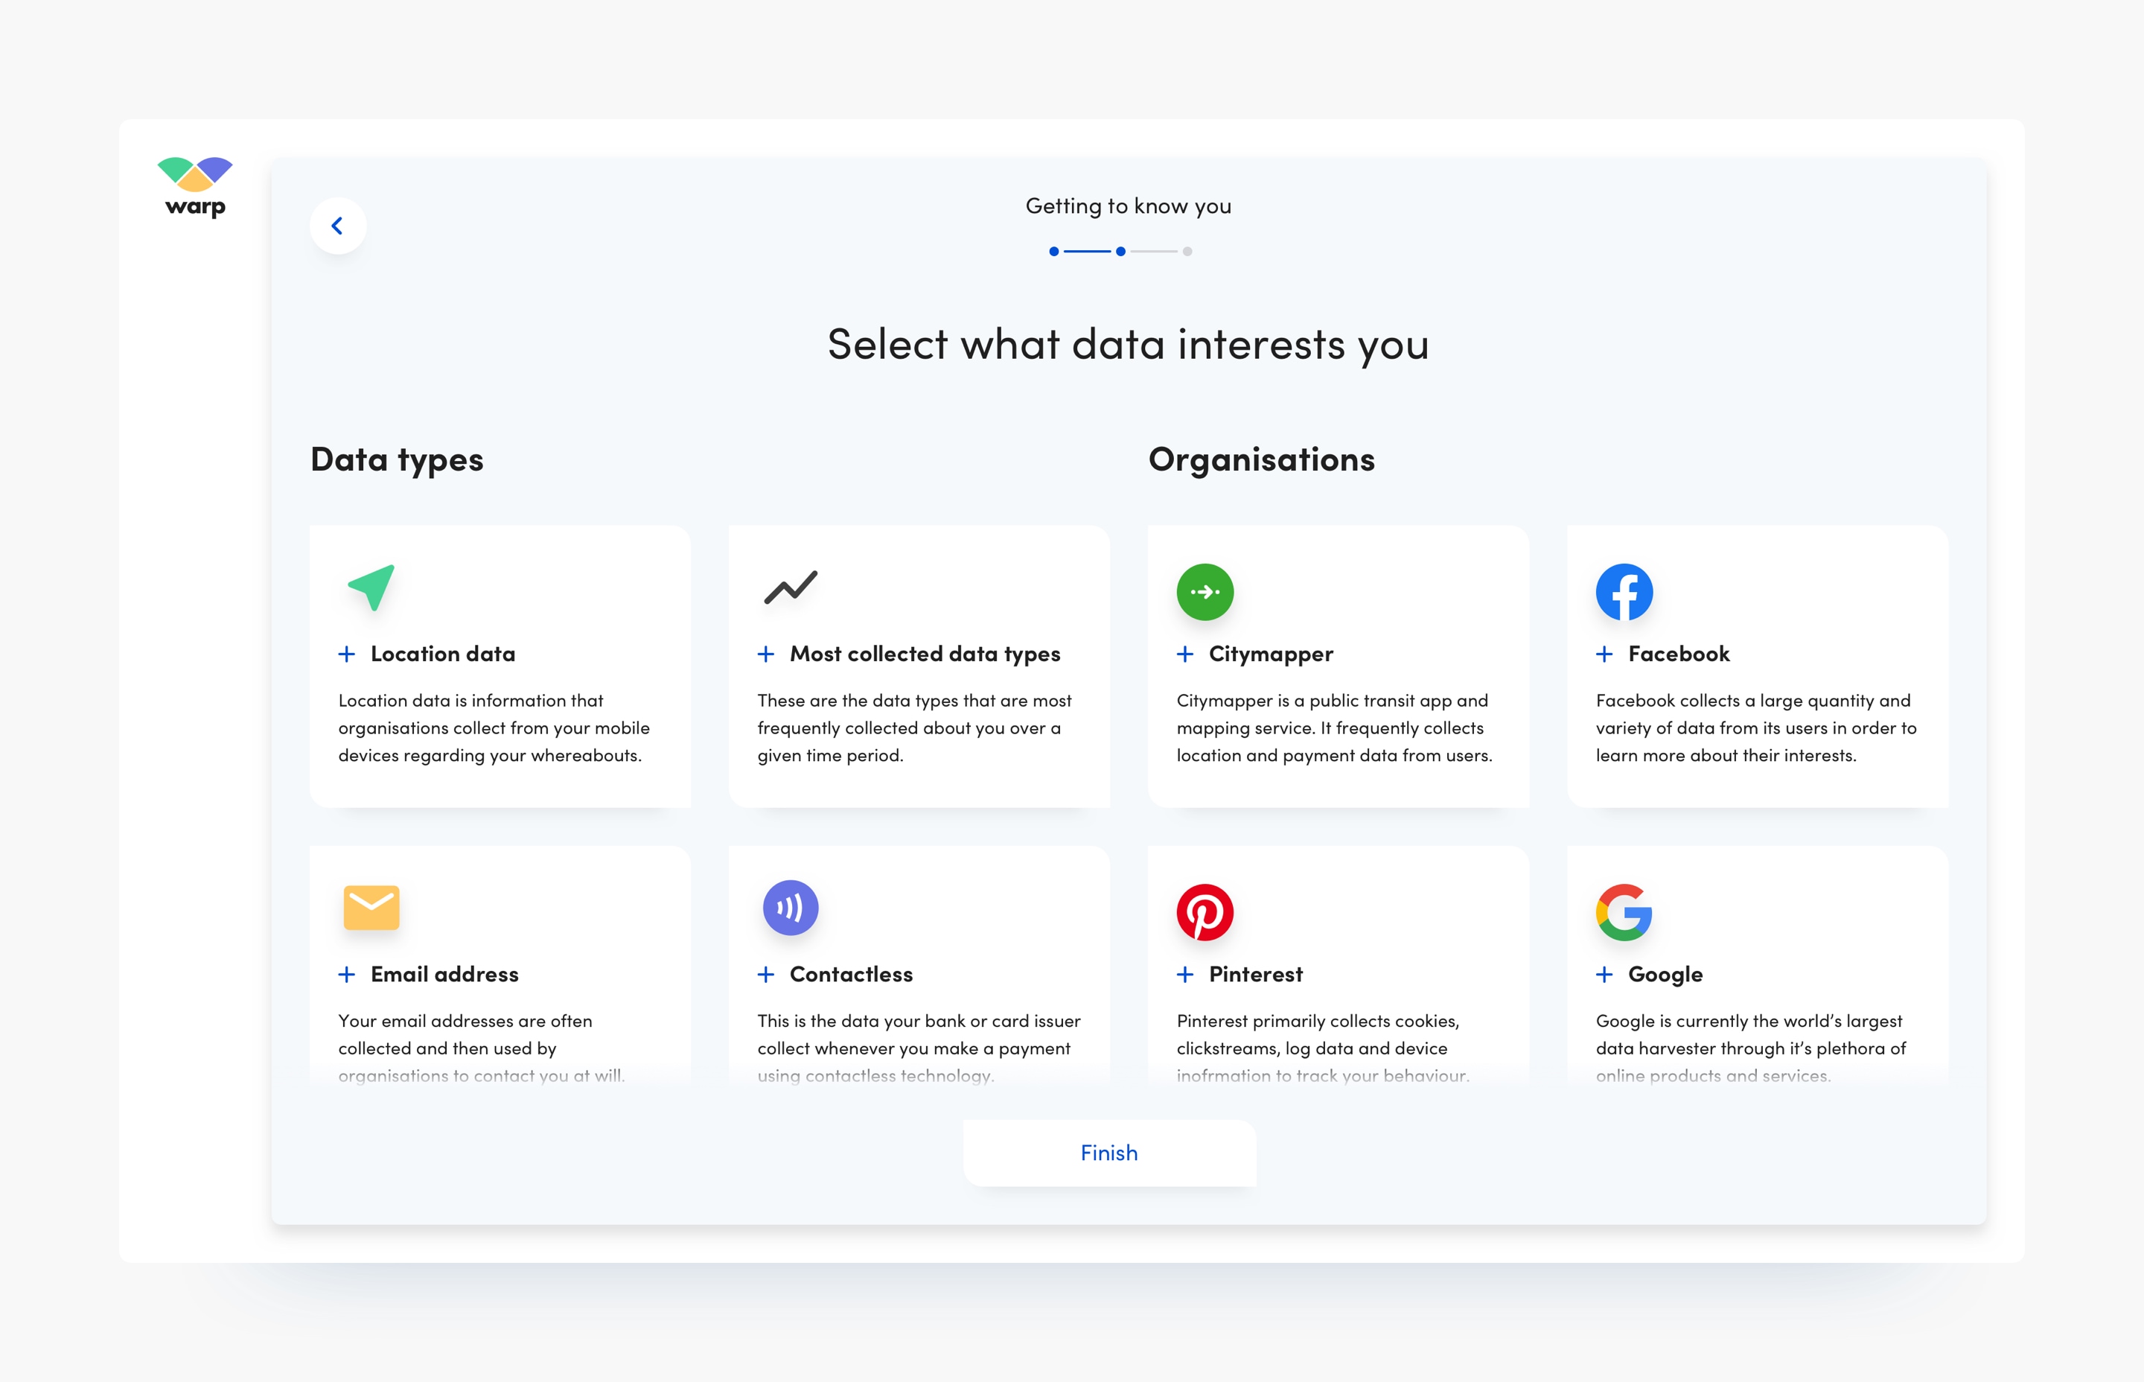Click the Finish button
The width and height of the screenshot is (2144, 1382).
1108,1153
